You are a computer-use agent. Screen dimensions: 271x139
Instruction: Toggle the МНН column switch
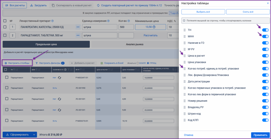(x=265, y=37)
